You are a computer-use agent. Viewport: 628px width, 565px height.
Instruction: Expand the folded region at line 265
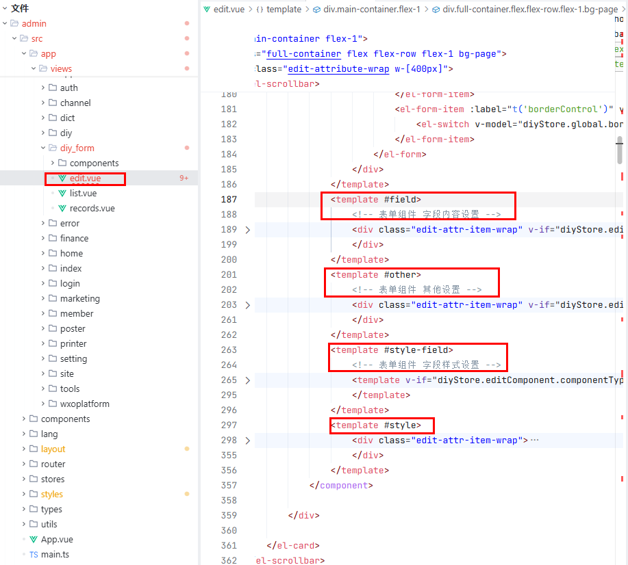click(x=248, y=380)
